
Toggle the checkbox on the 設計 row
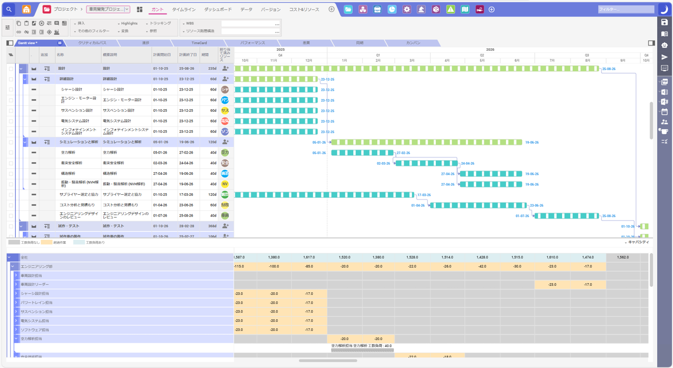11,68
